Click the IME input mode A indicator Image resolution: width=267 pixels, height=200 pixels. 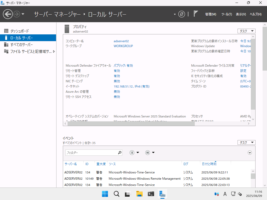pos(225,194)
